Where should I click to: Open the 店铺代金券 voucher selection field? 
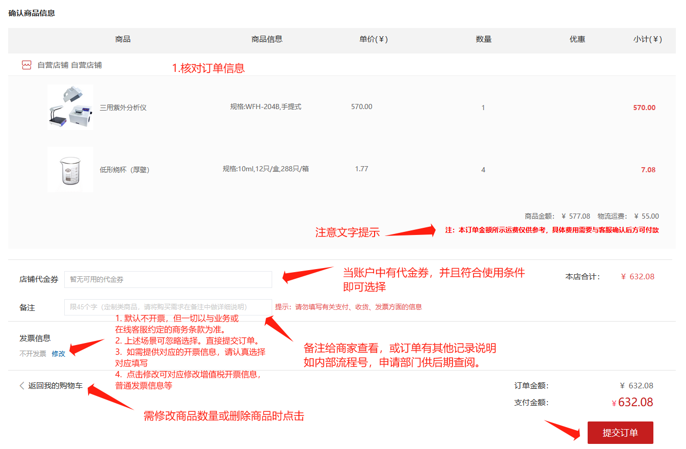click(x=168, y=279)
